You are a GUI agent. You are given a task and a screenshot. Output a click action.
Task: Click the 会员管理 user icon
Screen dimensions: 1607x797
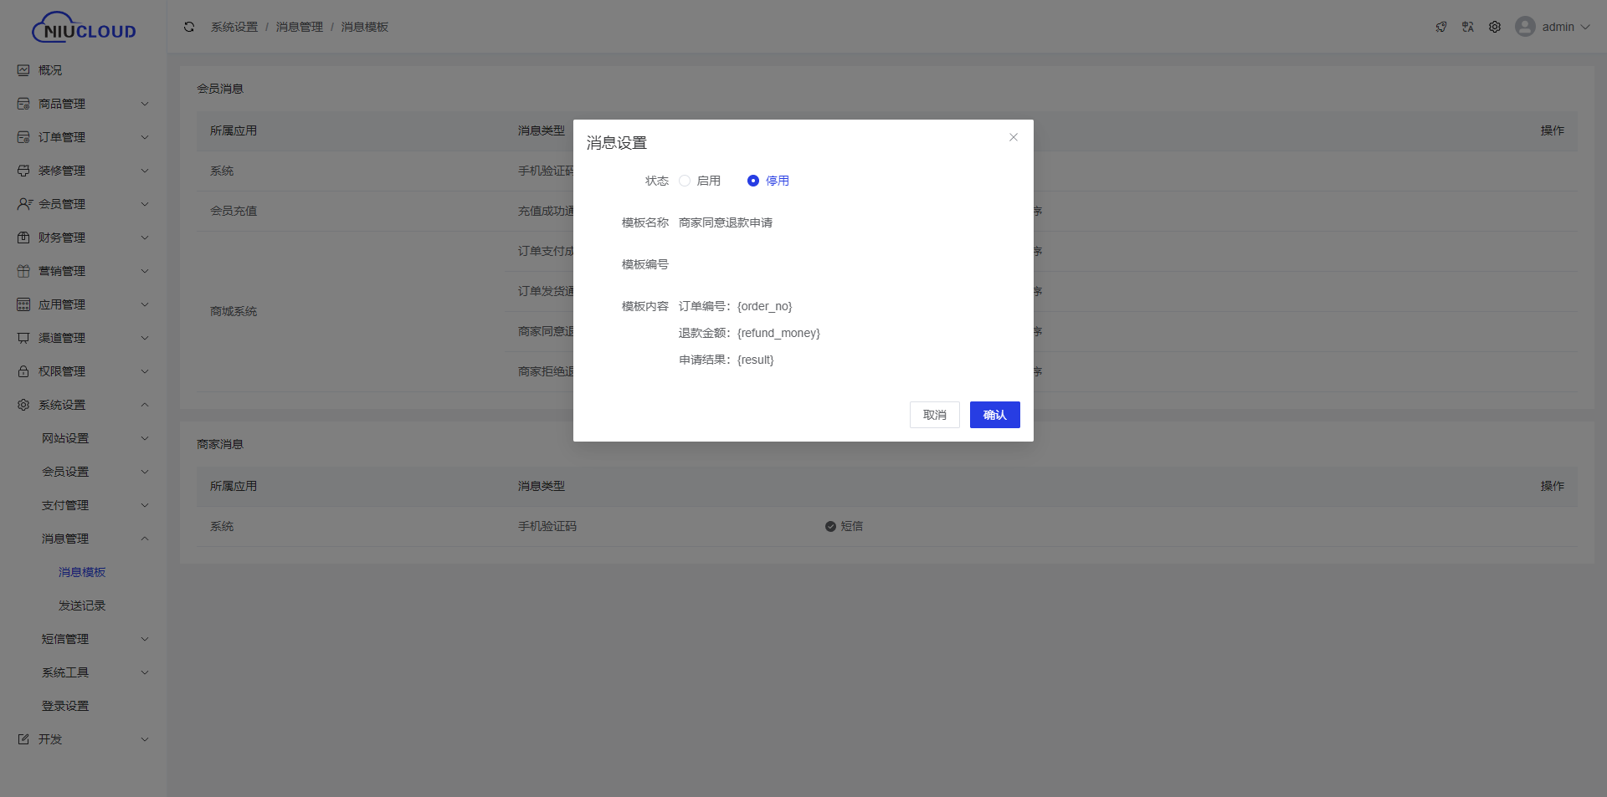point(24,204)
